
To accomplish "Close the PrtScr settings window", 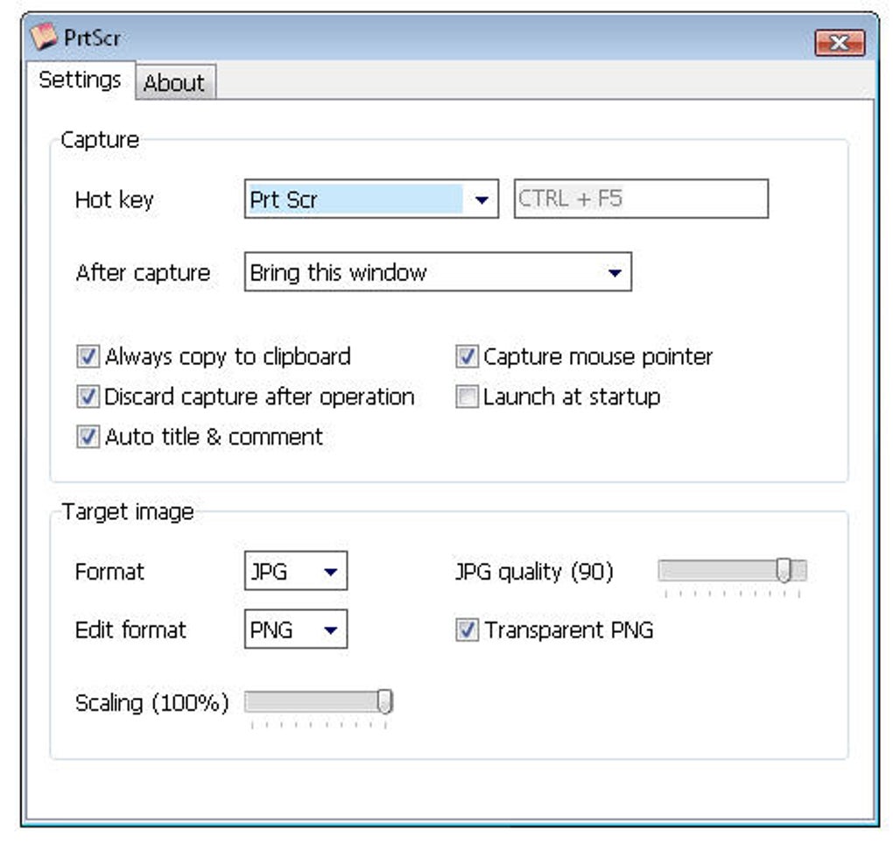I will tap(840, 43).
